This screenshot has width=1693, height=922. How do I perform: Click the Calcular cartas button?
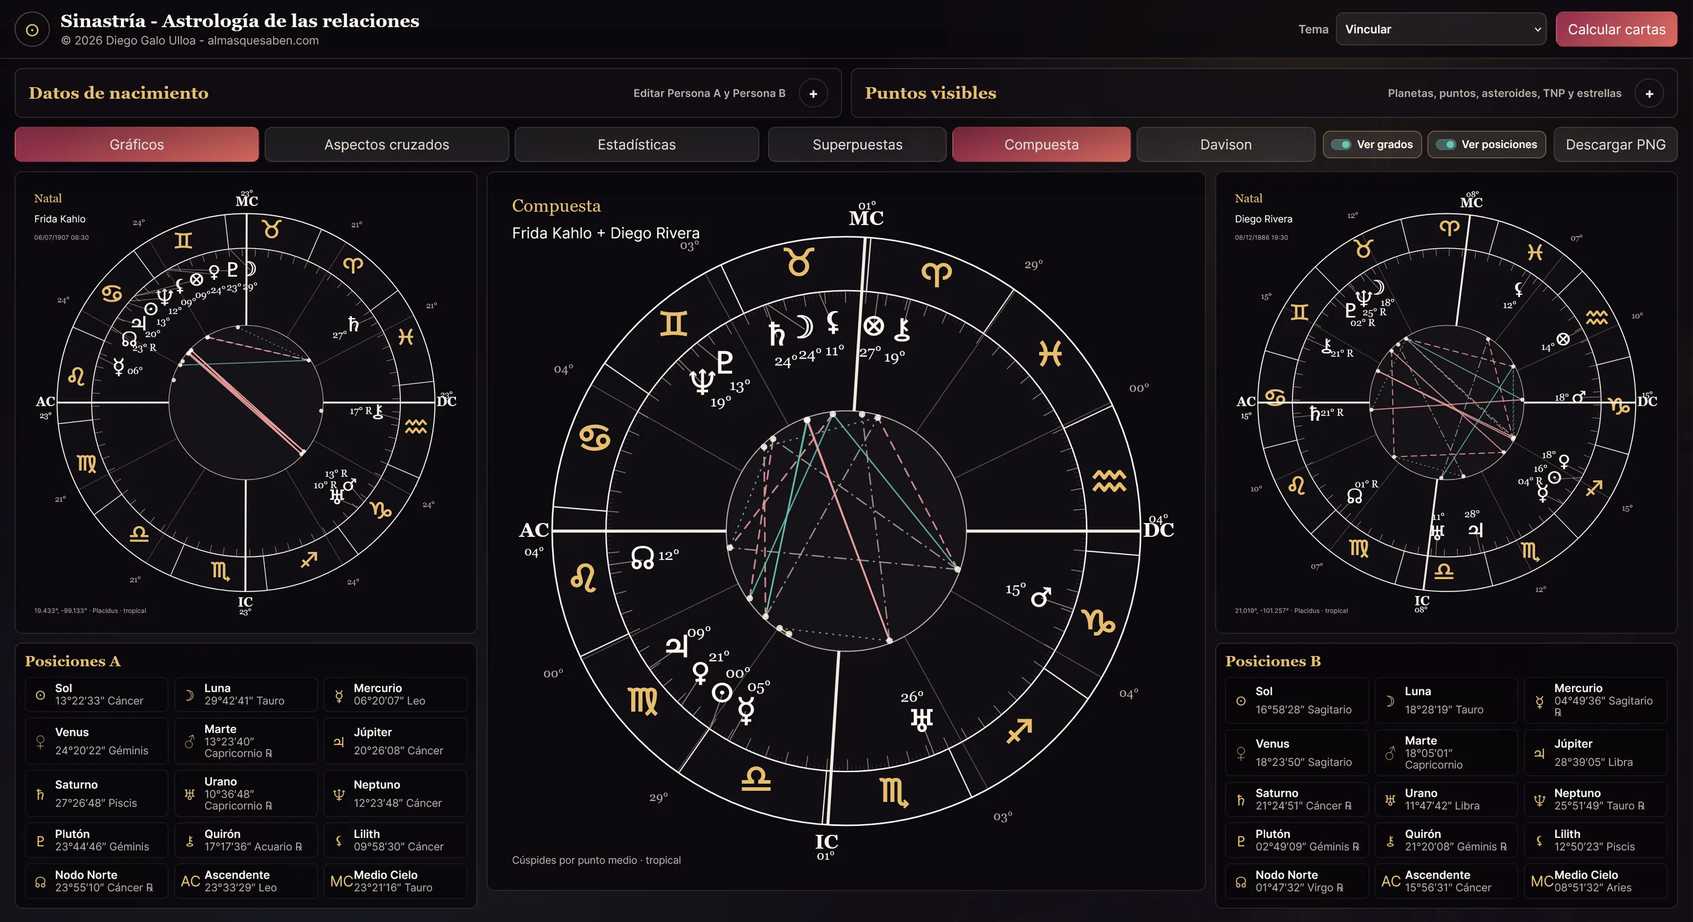tap(1616, 29)
